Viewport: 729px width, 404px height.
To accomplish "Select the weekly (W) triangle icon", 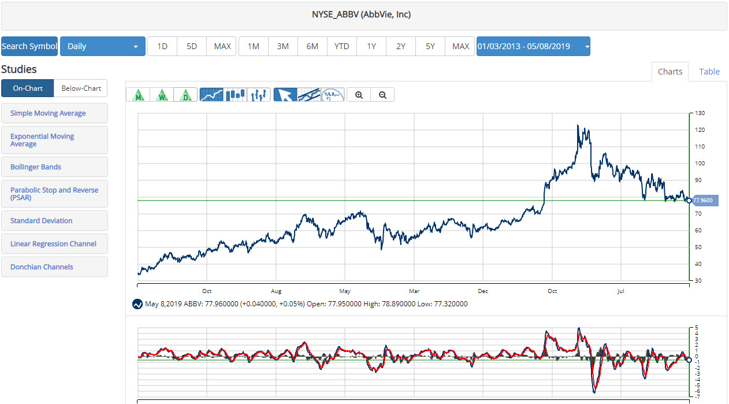I will point(162,95).
